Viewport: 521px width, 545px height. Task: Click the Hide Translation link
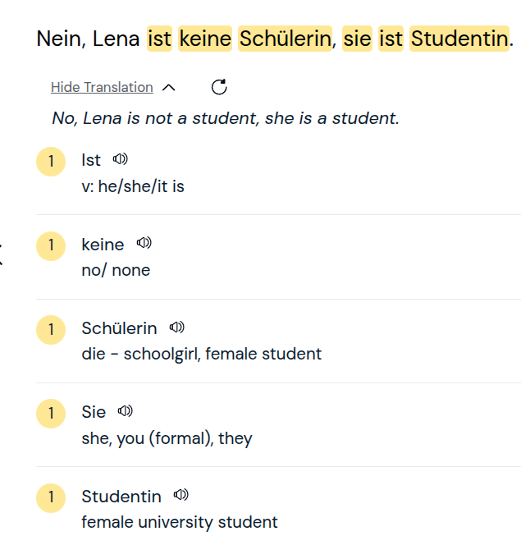[x=102, y=87]
